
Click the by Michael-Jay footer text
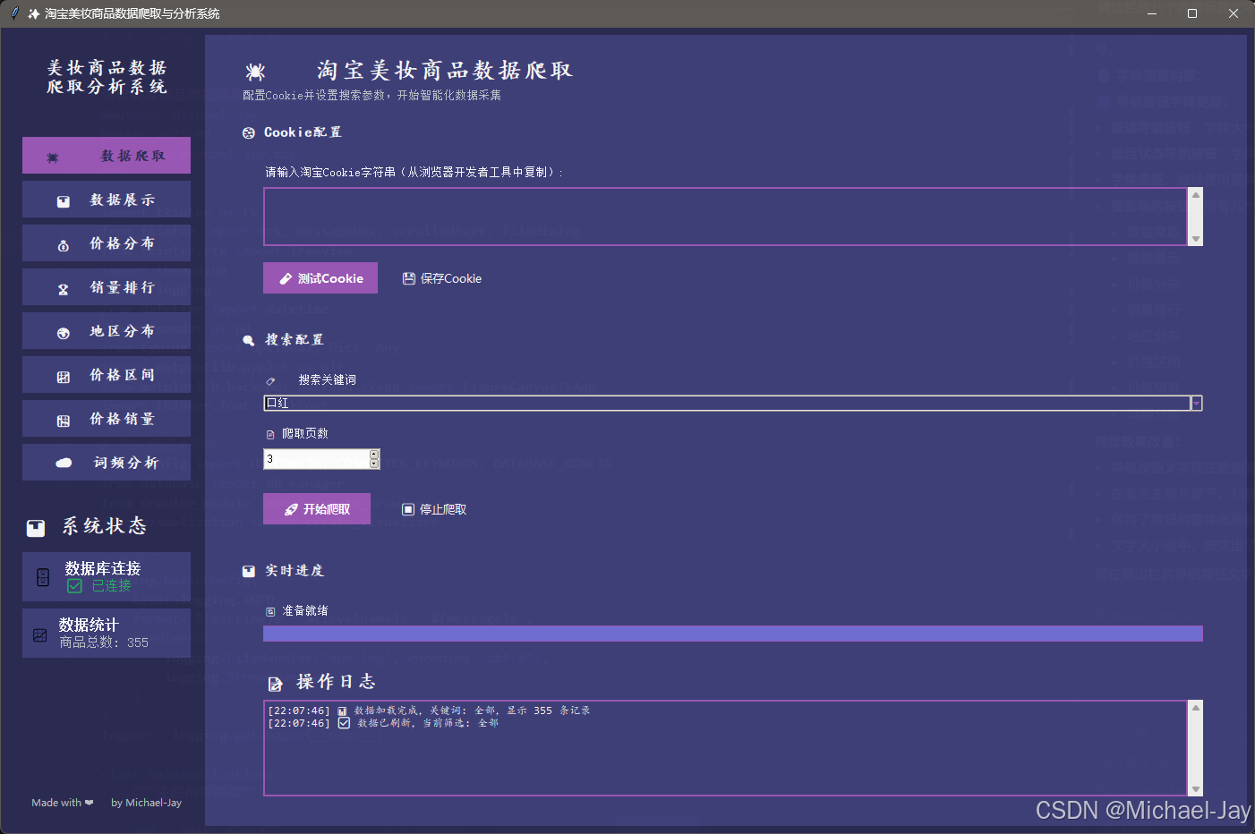click(146, 803)
